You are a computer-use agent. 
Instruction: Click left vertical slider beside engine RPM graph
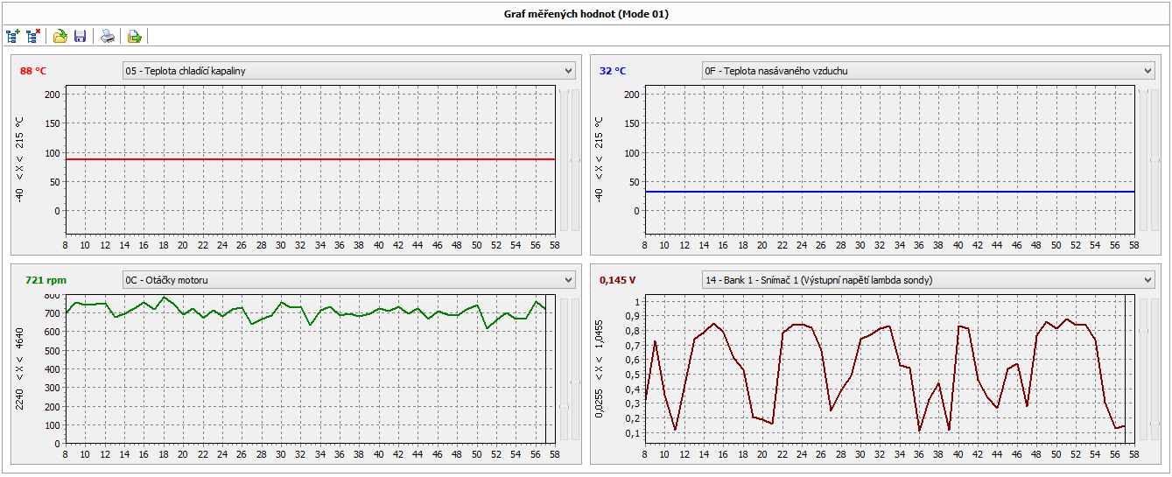[564, 369]
